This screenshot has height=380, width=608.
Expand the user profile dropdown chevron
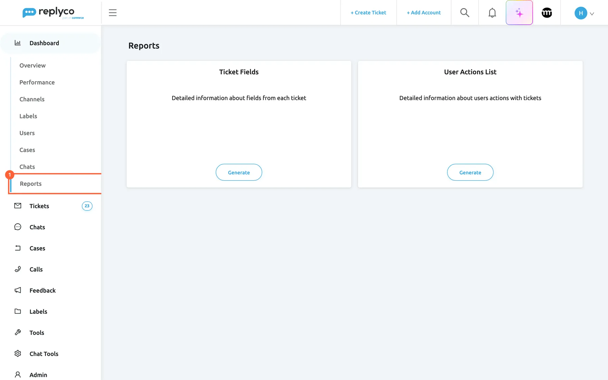(592, 14)
